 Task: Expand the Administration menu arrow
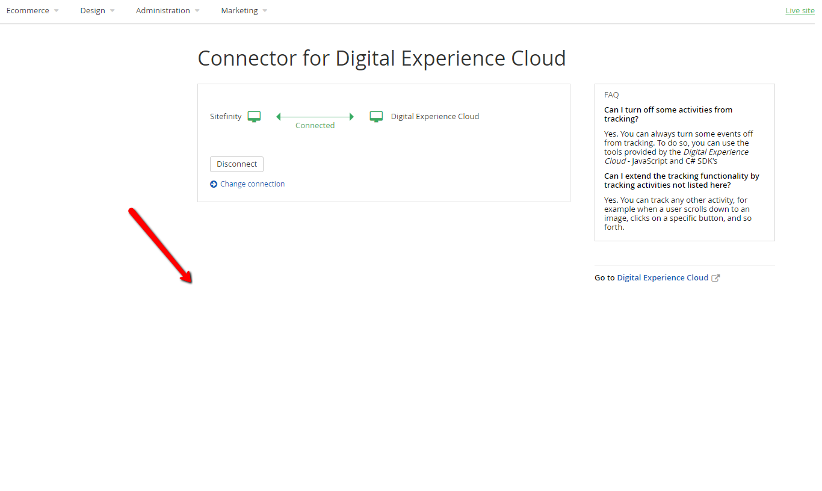197,11
